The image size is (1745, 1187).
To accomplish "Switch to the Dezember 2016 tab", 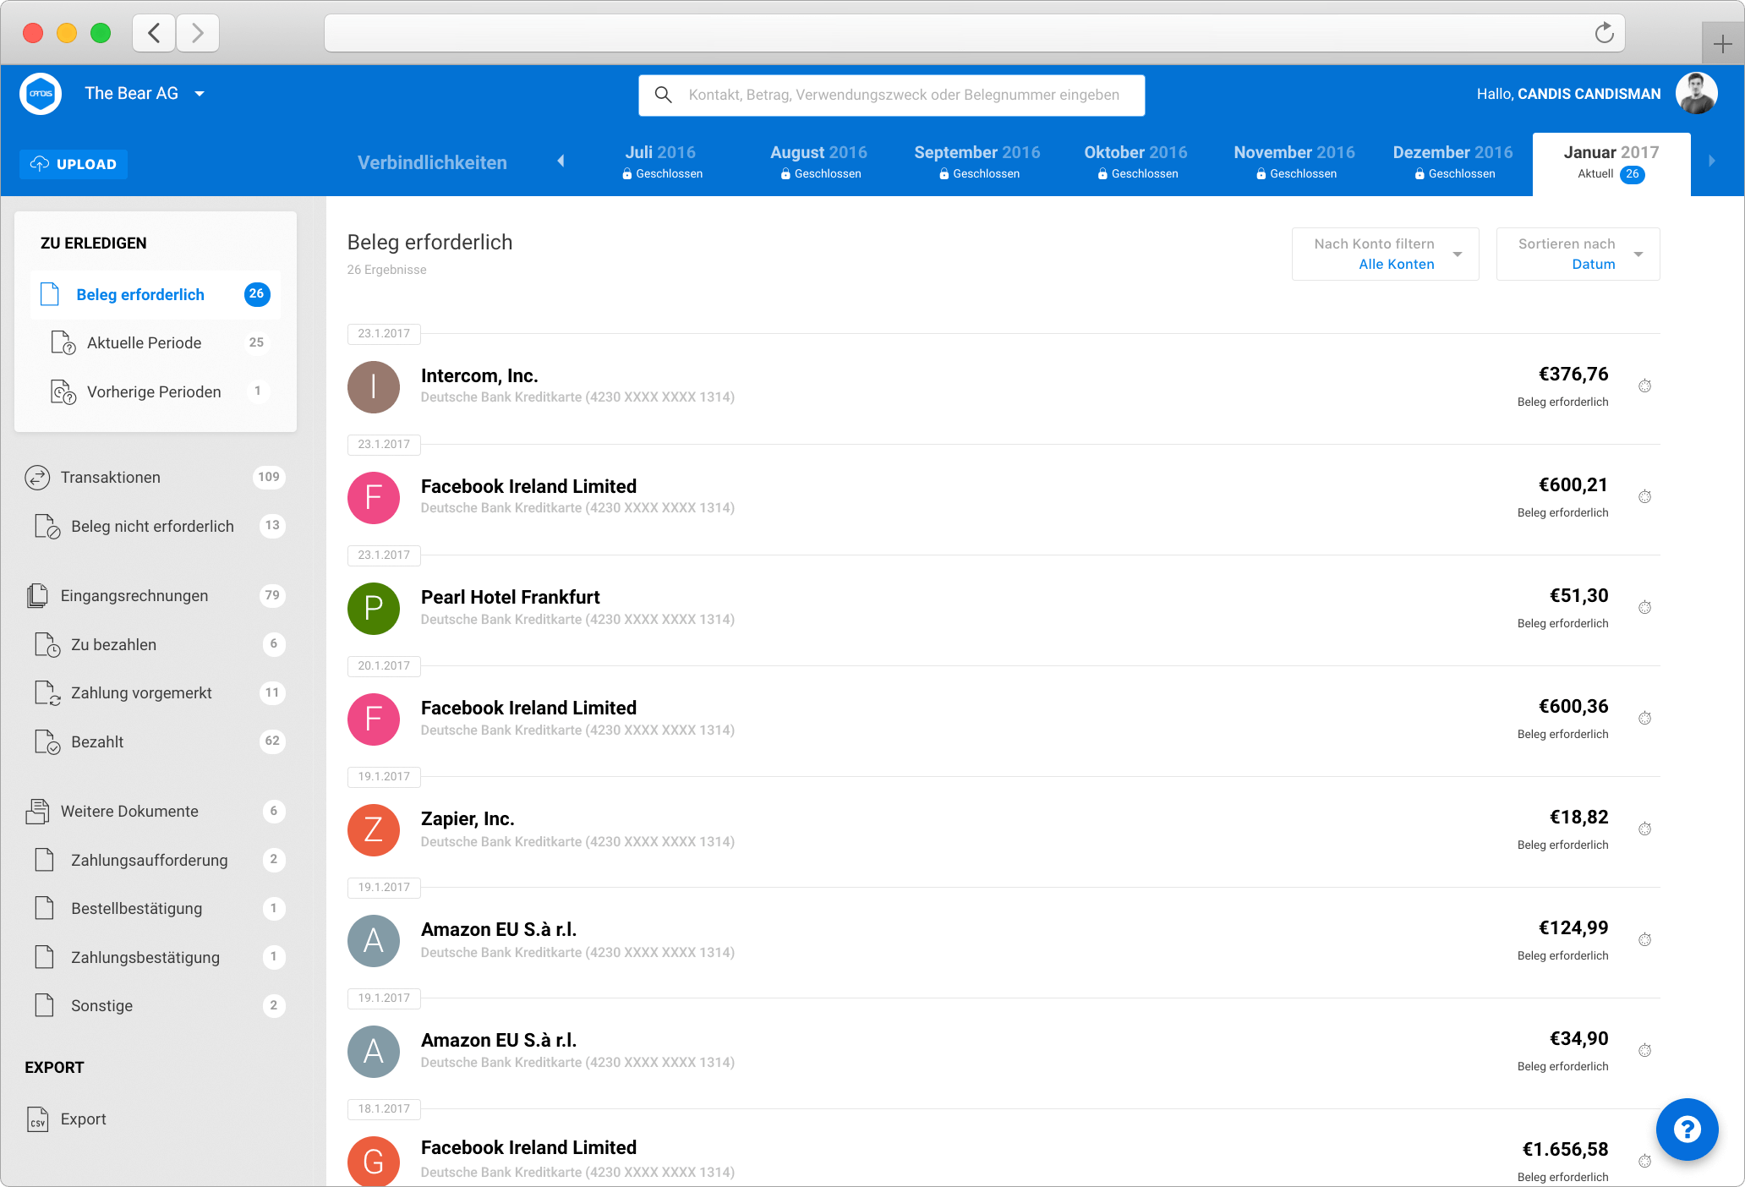I will [1452, 162].
